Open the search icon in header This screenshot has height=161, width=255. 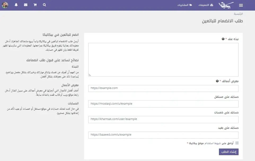click(x=44, y=5)
